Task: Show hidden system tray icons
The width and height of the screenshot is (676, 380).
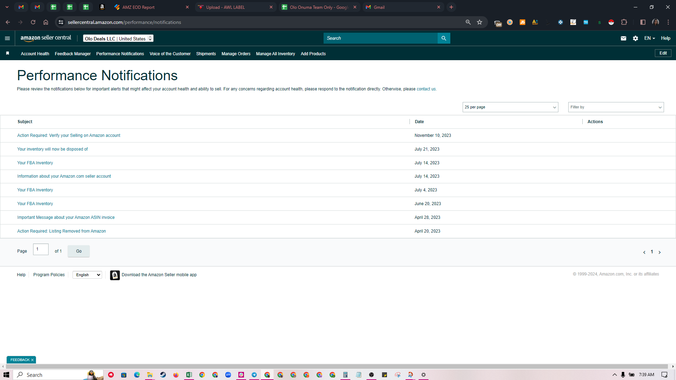Action: [615, 375]
